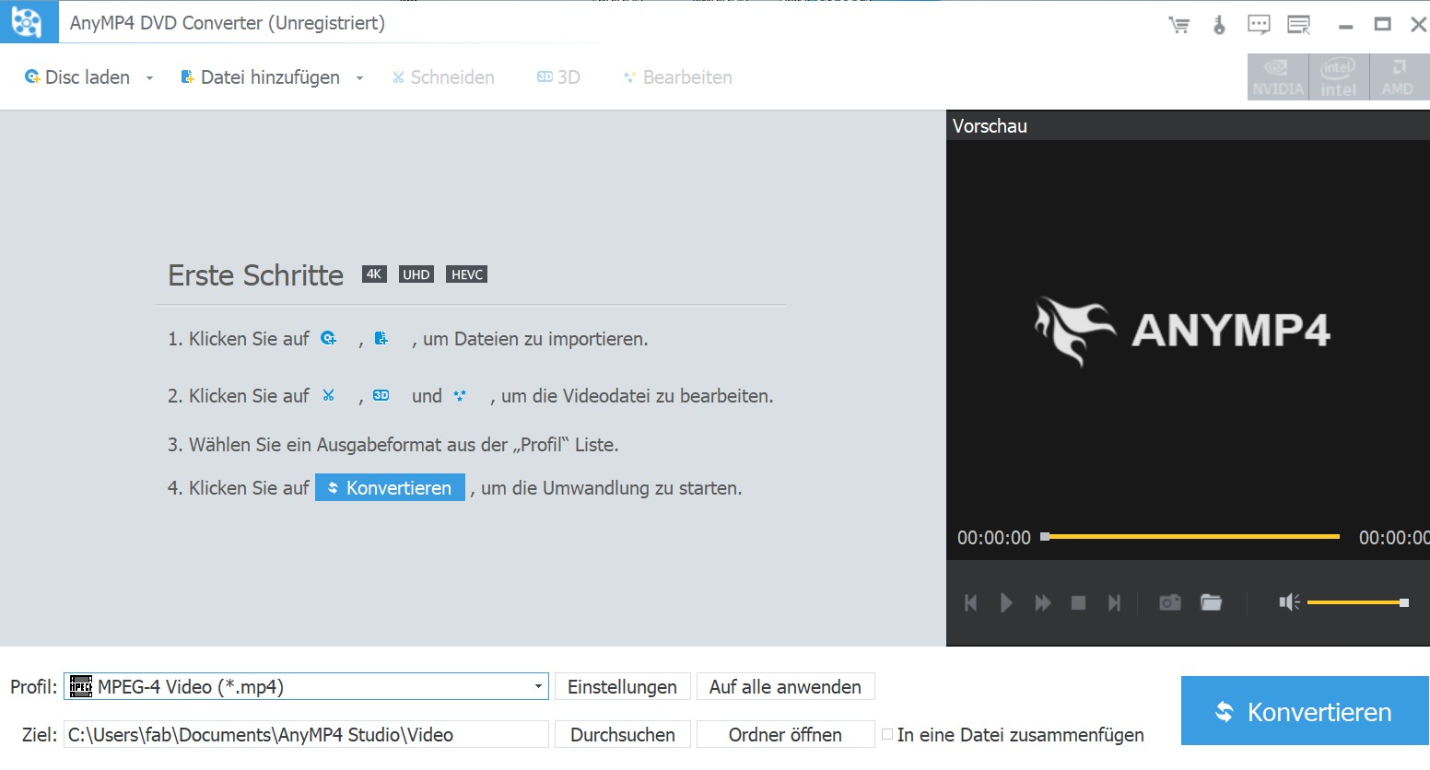Toggle NVIDIA hardware acceleration
Screen dimensions: 1430x770
point(1278,76)
